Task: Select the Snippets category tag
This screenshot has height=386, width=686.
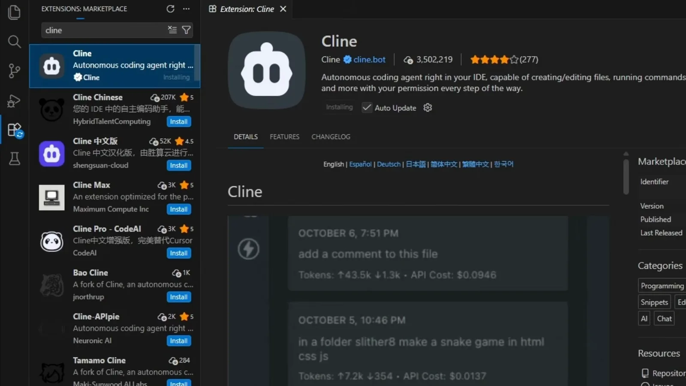Action: (654, 302)
